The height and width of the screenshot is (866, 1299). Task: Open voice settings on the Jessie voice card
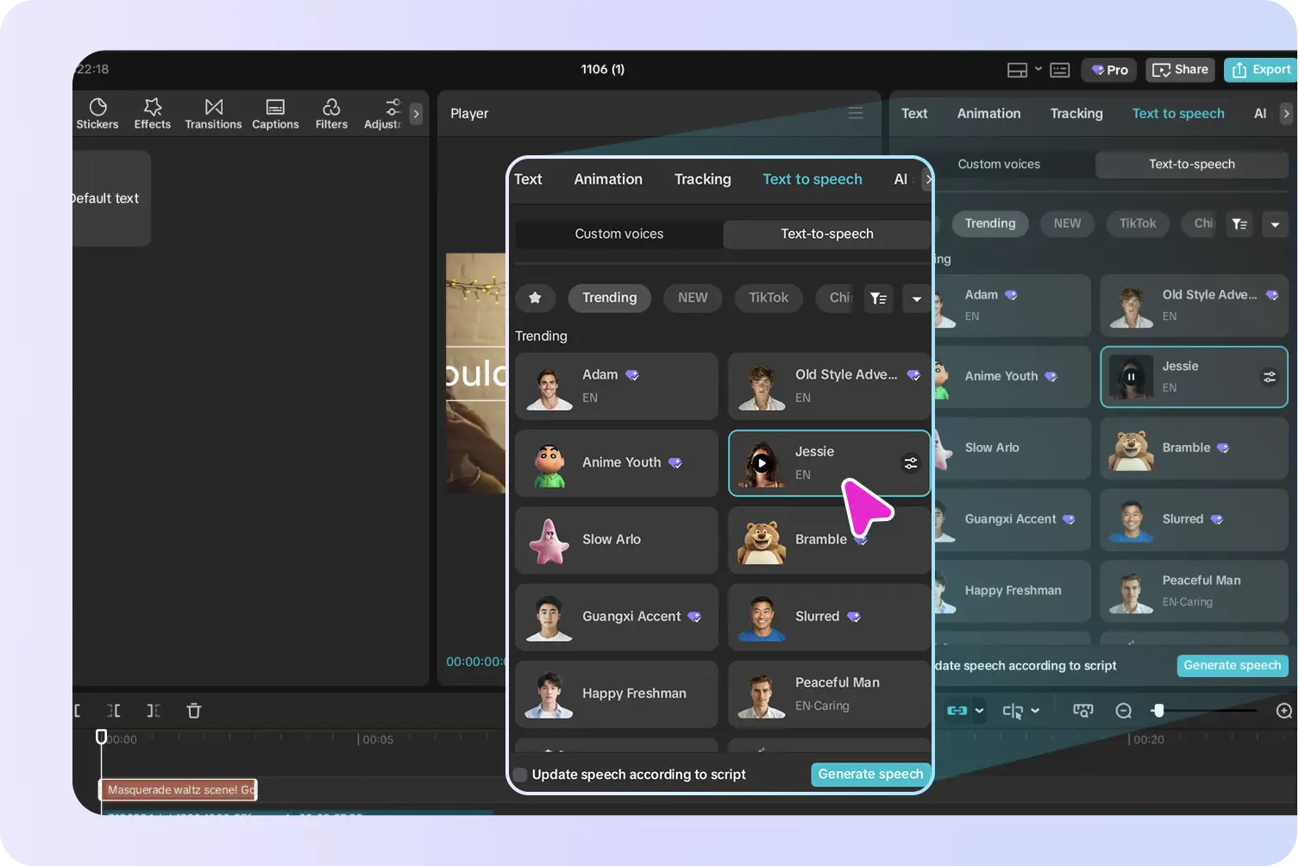(911, 463)
